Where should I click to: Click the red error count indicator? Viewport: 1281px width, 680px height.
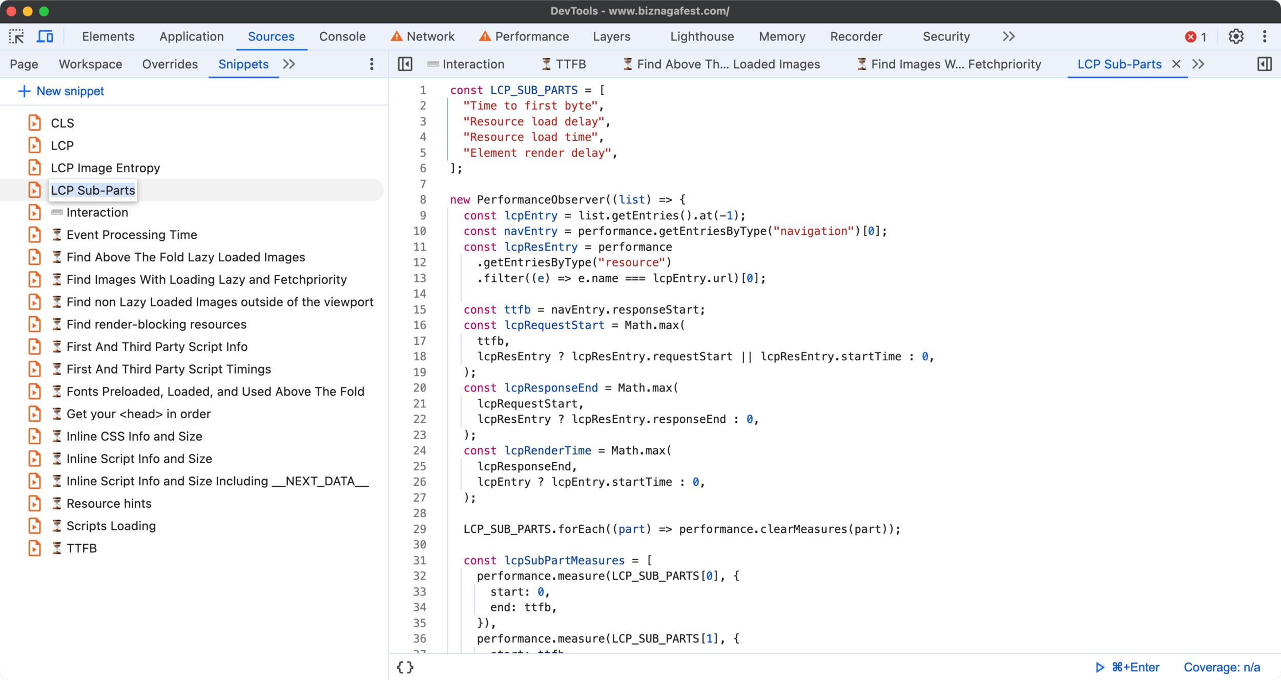click(1195, 37)
